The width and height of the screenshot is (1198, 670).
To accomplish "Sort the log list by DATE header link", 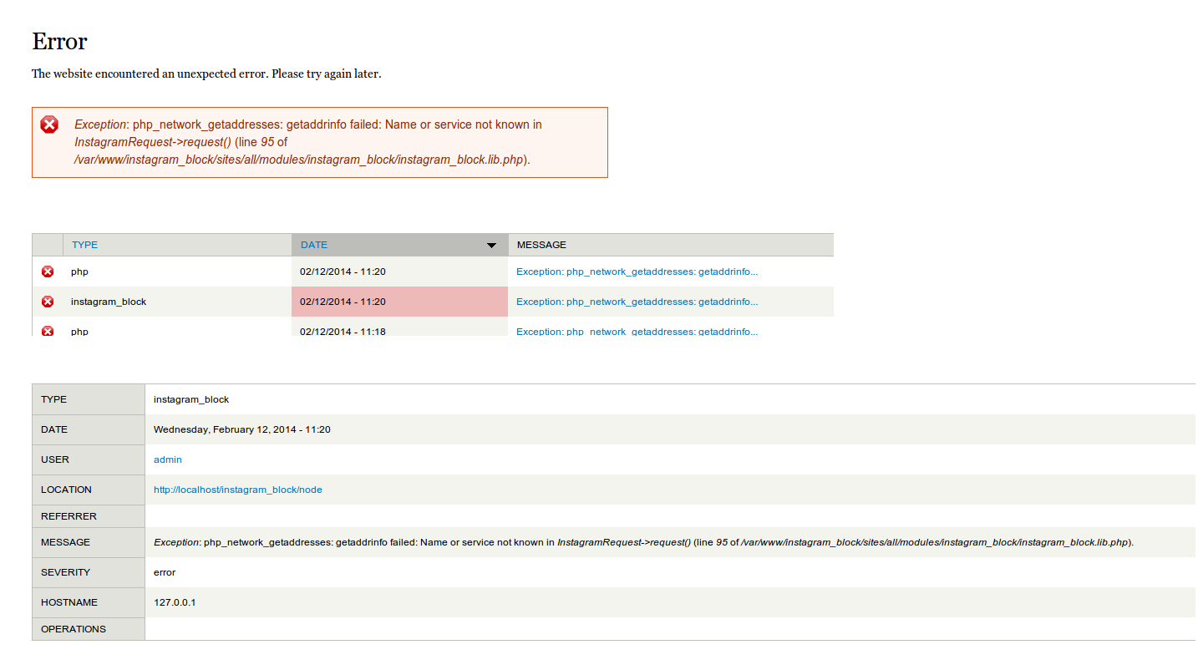I will tap(314, 245).
